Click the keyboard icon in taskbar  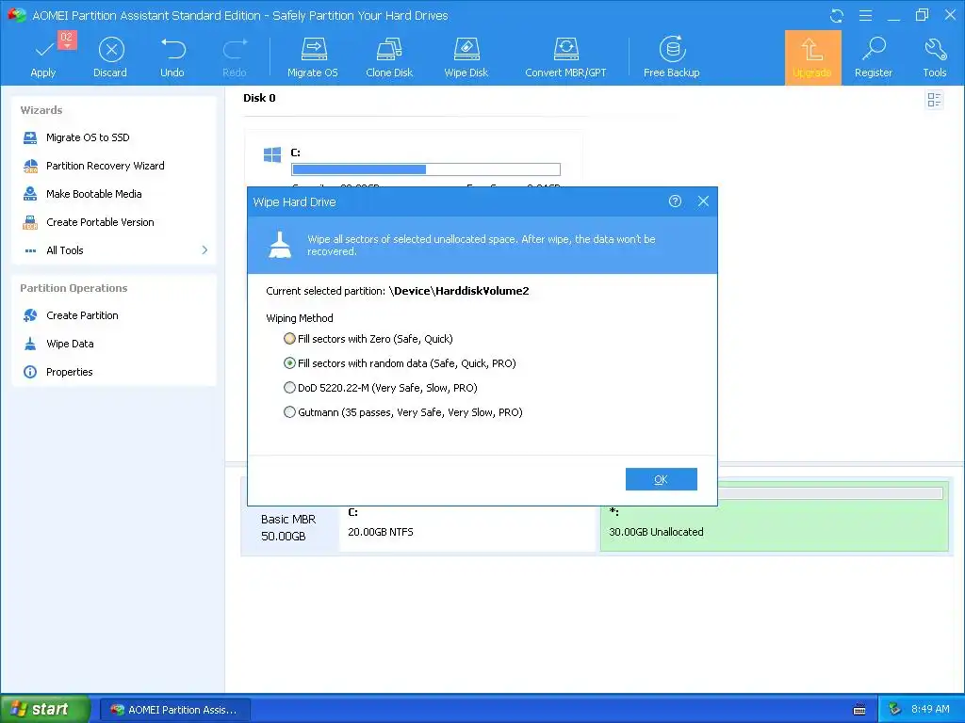pos(859,710)
